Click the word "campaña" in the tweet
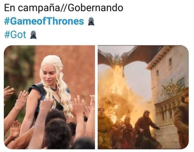This screenshot has height=152, width=194. 39,8
